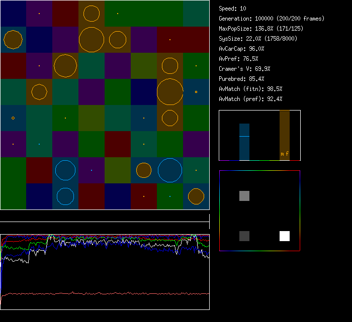Click the Speed: 10 readout
This screenshot has width=352, height=322.
pyautogui.click(x=233, y=9)
